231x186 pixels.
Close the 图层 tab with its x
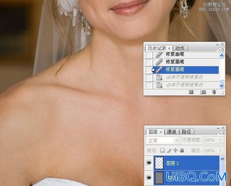tap(161, 132)
